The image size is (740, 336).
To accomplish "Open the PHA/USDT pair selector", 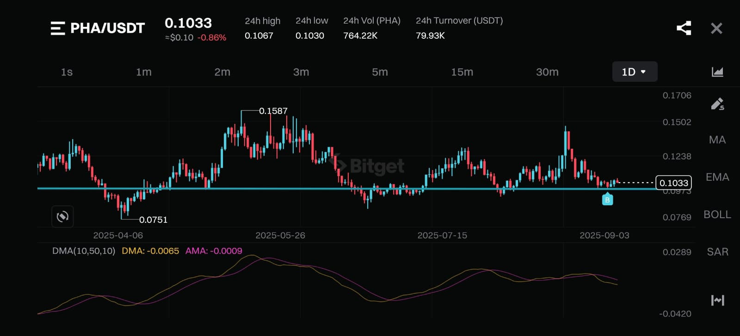I will click(107, 28).
